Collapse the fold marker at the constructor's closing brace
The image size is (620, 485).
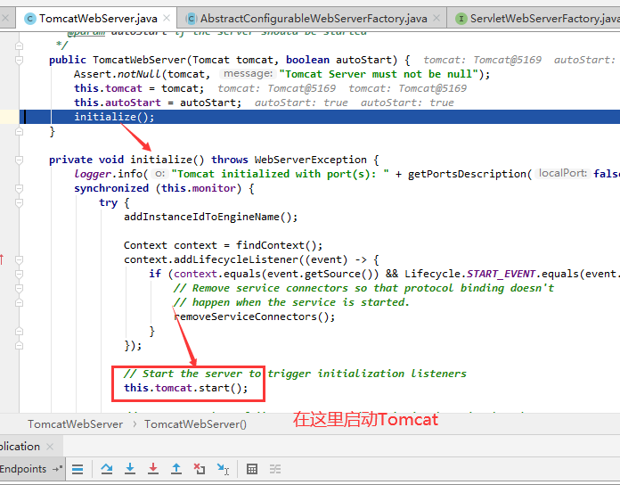click(x=19, y=131)
